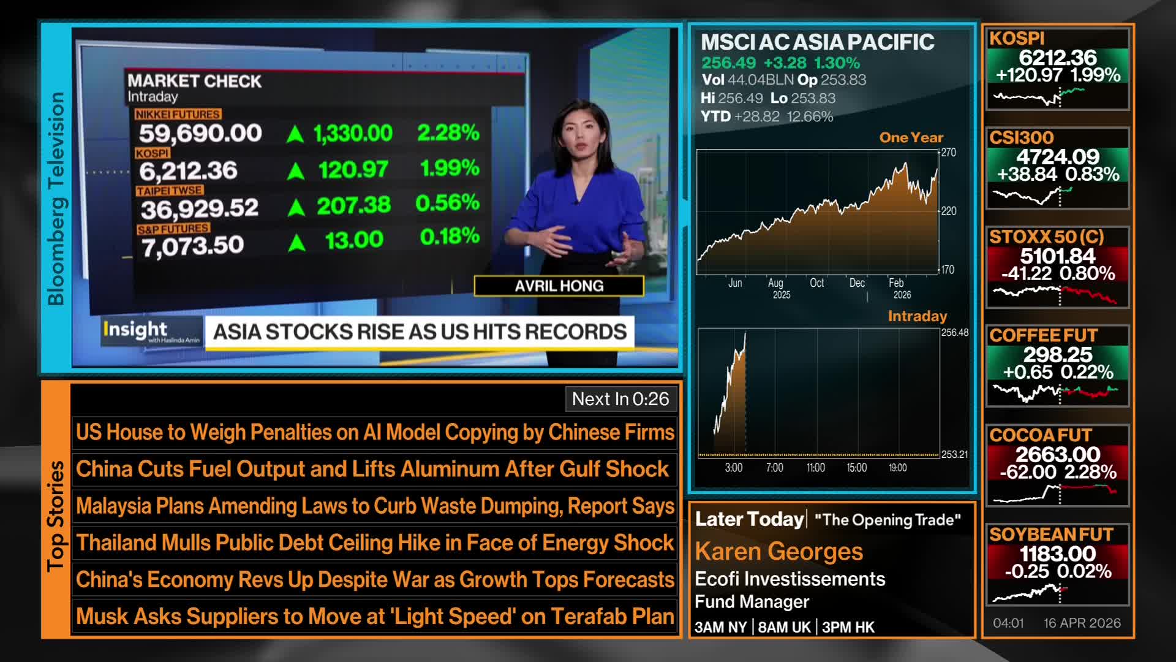Click the S&P Futures green up arrow
Viewport: 1176px width, 662px height.
point(297,243)
